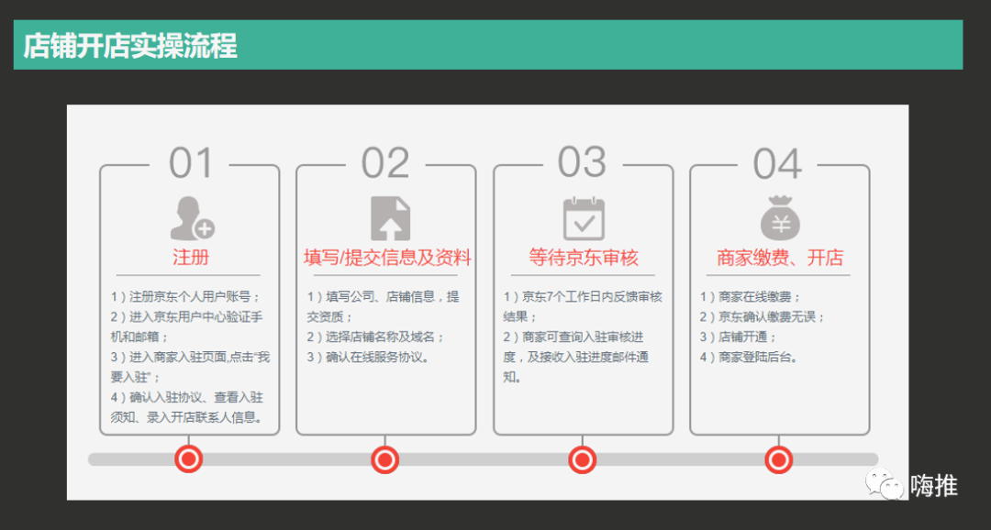Click the line 4）确认入驻协议、查看入驻须知
991x530 pixels.
coord(187,407)
